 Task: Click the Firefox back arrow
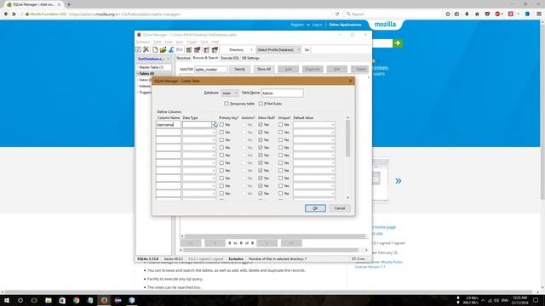point(6,14)
